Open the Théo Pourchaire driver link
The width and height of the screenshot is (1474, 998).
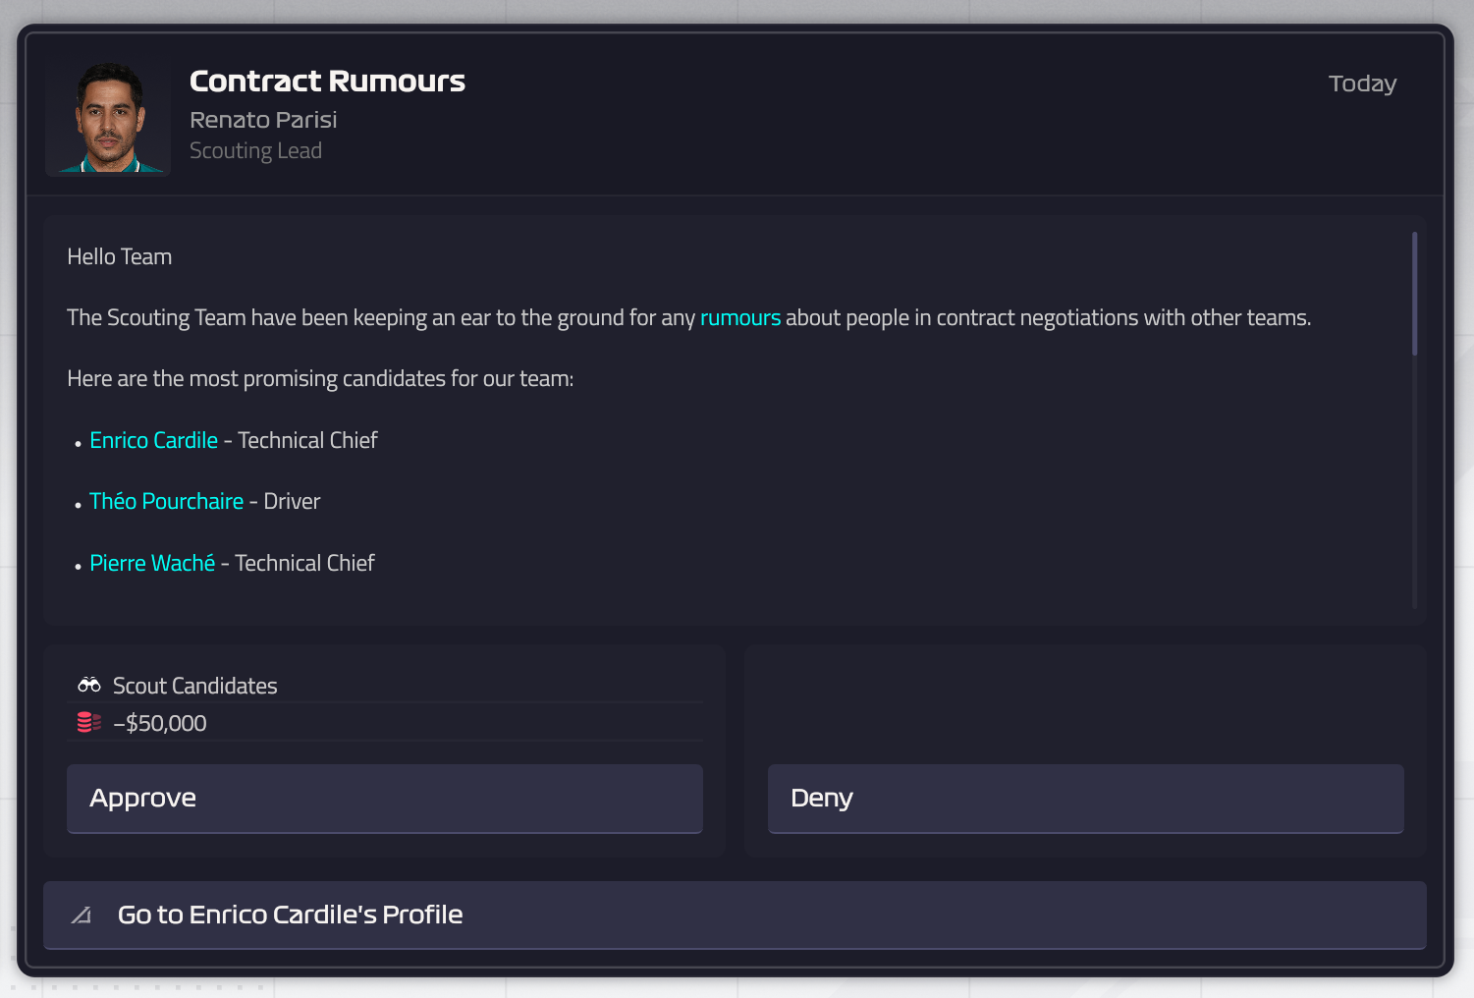(167, 502)
